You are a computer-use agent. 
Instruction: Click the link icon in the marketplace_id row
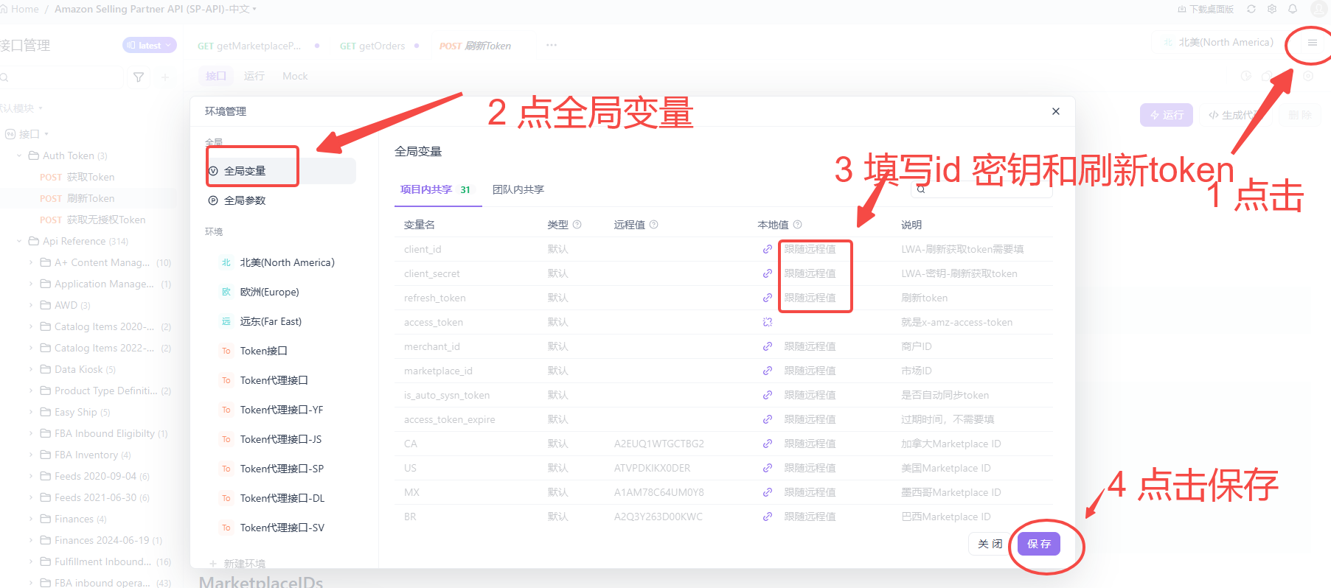768,371
